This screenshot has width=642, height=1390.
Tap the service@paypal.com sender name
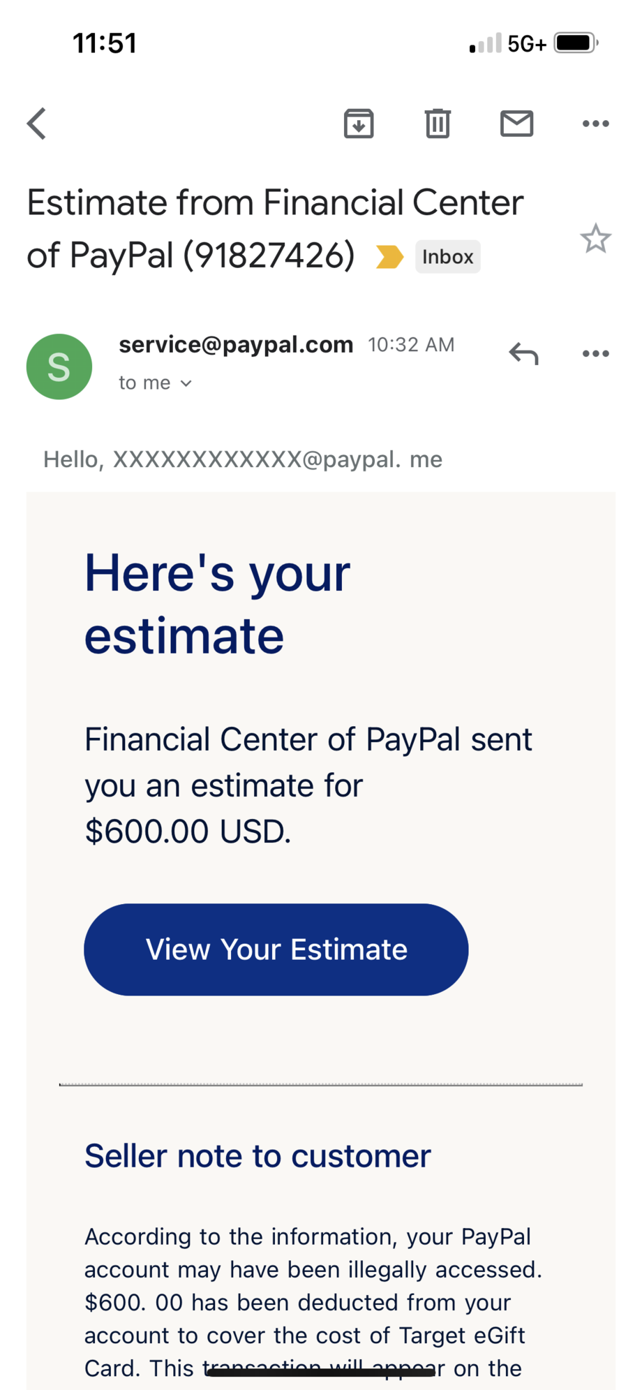(236, 344)
